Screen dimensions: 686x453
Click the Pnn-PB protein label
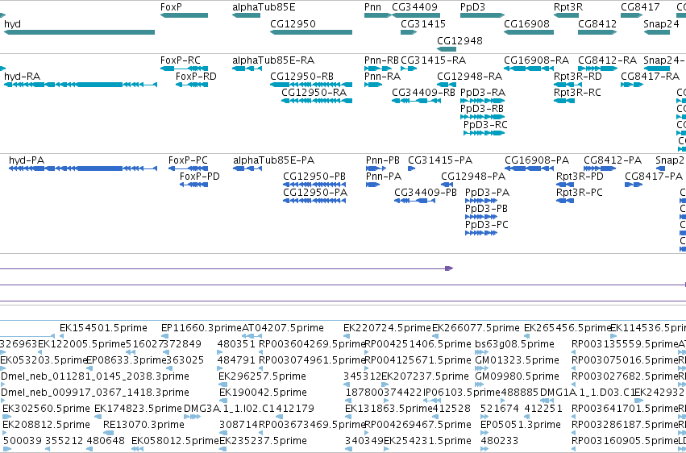(x=383, y=160)
